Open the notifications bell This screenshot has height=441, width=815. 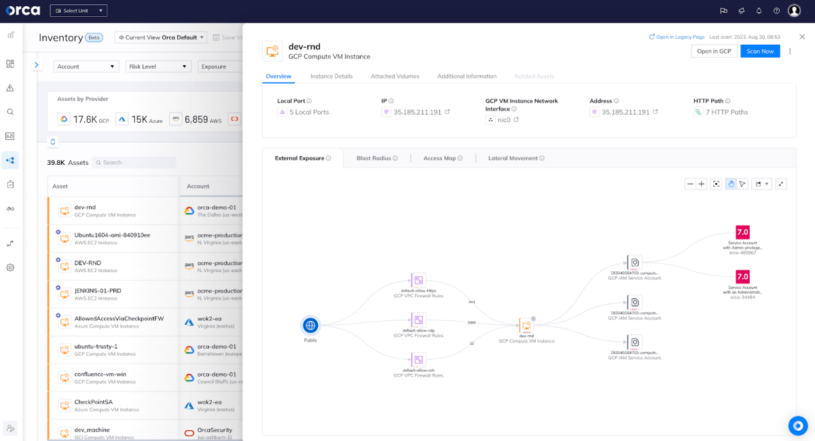pyautogui.click(x=759, y=11)
